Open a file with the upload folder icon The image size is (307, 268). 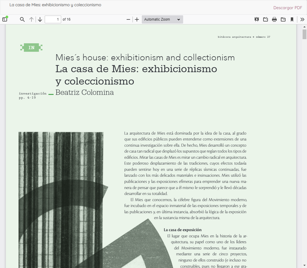point(266,19)
